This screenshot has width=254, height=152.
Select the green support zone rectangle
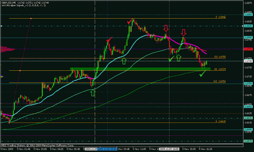click(140, 69)
